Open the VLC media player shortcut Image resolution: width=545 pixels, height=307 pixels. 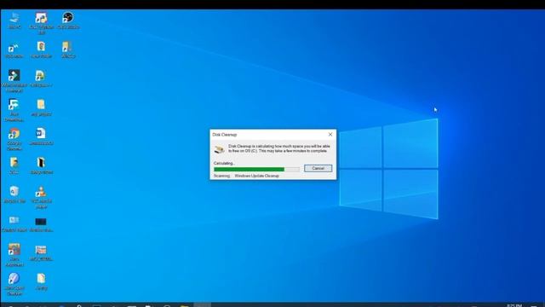tap(41, 197)
